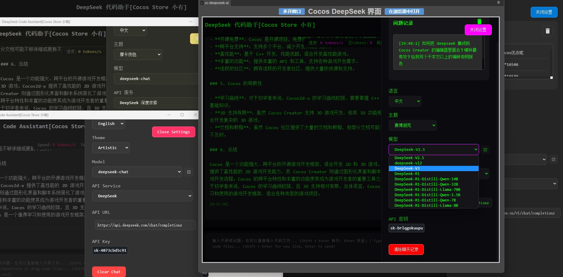Image resolution: width=563 pixels, height=277 pixels.
Task: Click the red 清除聊天记录 button
Action: point(406,249)
